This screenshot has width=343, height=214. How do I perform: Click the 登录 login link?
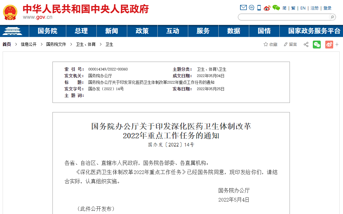[x=328, y=8]
